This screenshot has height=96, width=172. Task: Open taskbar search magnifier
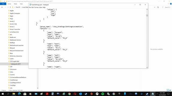pyautogui.click(x=8, y=94)
